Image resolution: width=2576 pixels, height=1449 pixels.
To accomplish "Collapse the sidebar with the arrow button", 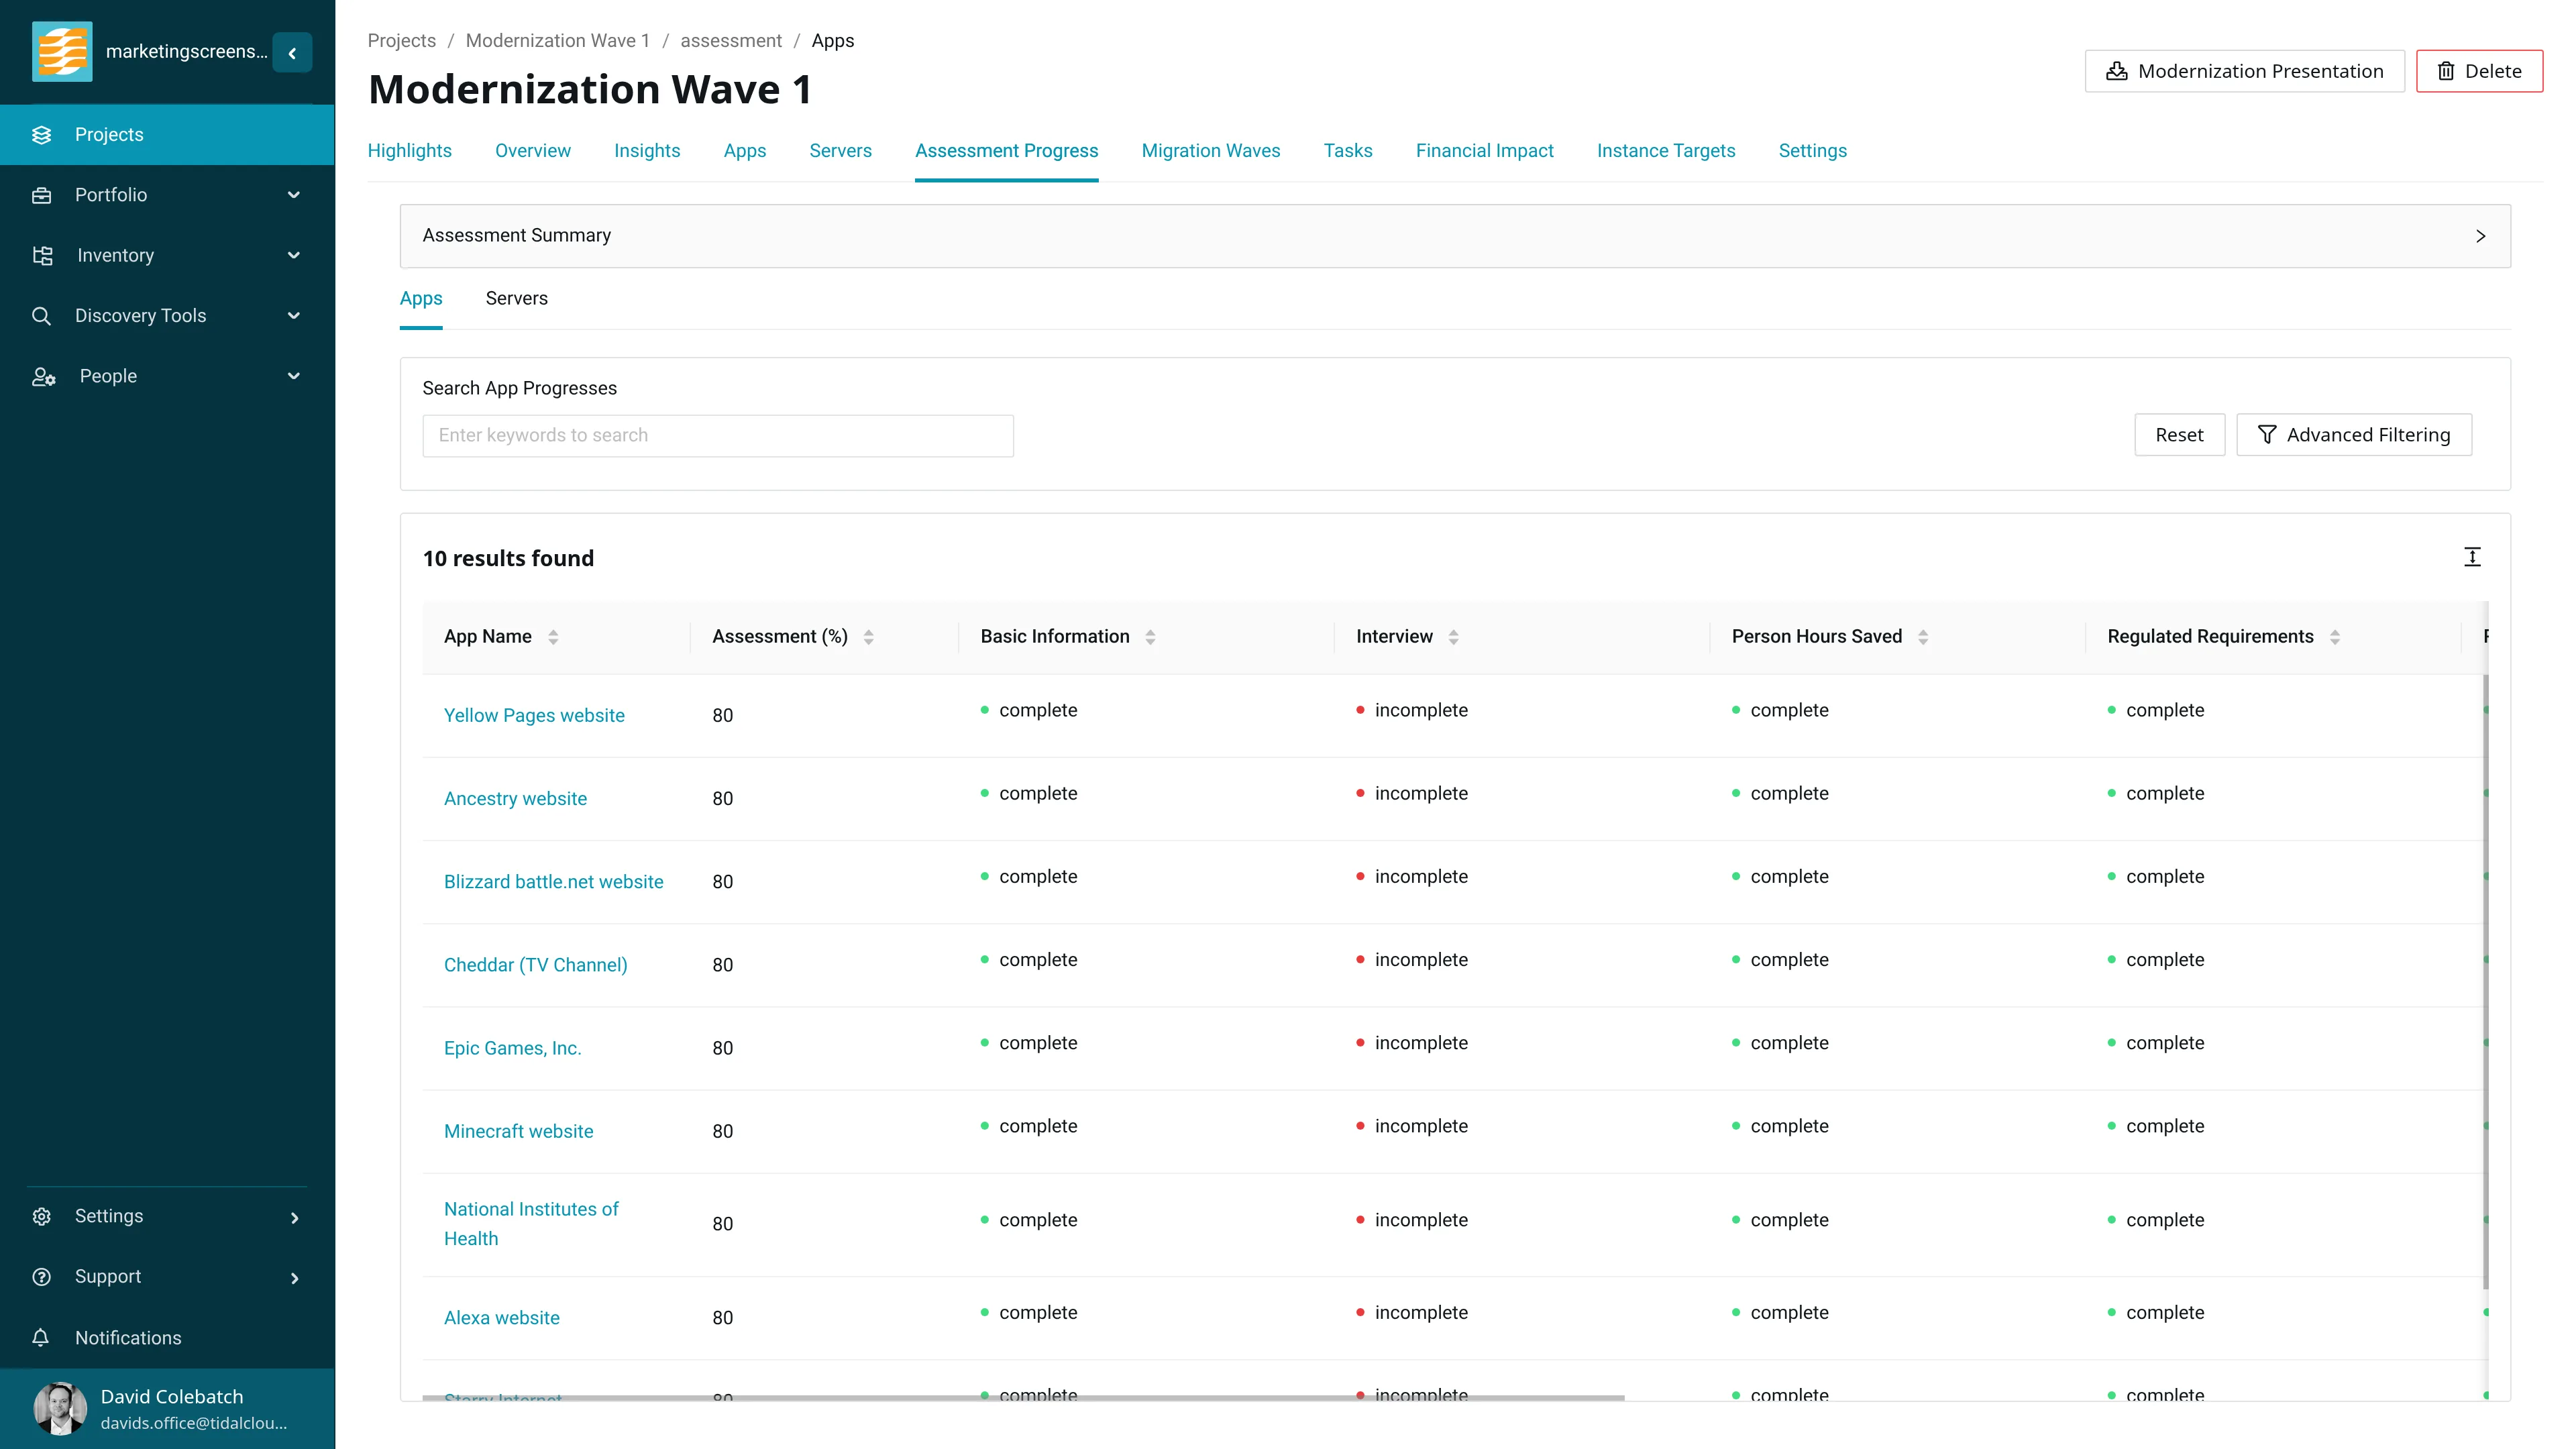I will coord(292,53).
